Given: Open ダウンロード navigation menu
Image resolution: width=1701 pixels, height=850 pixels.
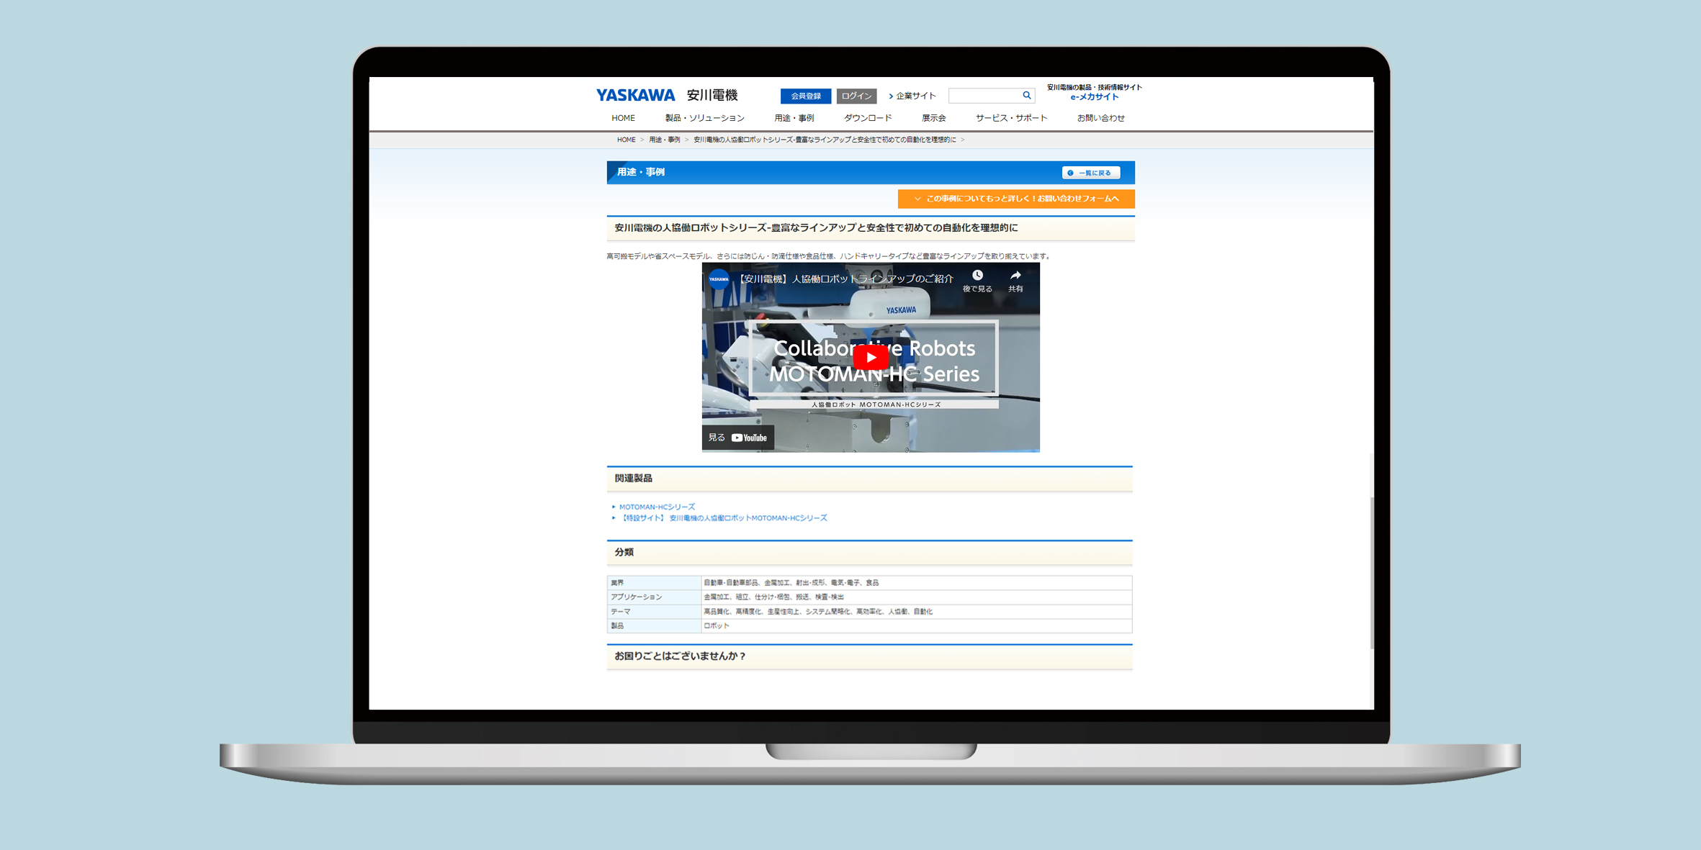Looking at the screenshot, I should pos(868,118).
